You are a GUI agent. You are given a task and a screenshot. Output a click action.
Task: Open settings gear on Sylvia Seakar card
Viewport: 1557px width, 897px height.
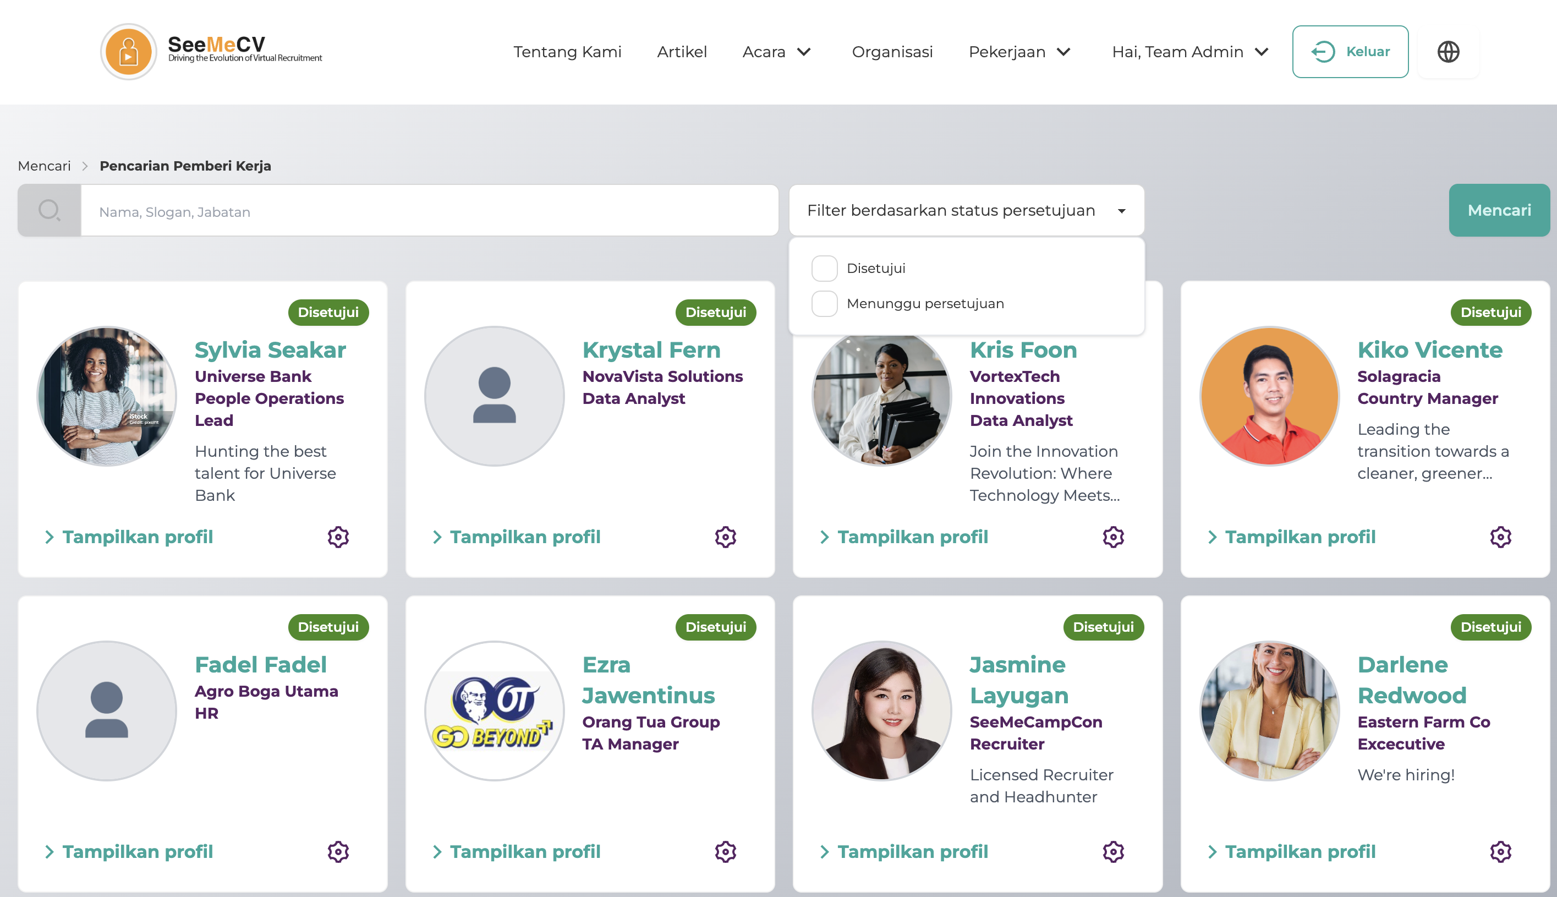pyautogui.click(x=338, y=537)
